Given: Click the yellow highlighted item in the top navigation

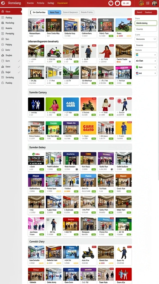Looking at the screenshot, I should pyautogui.click(x=62, y=3).
